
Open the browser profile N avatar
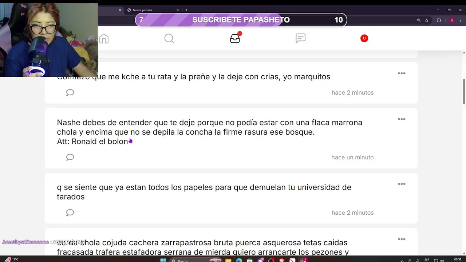452,20
